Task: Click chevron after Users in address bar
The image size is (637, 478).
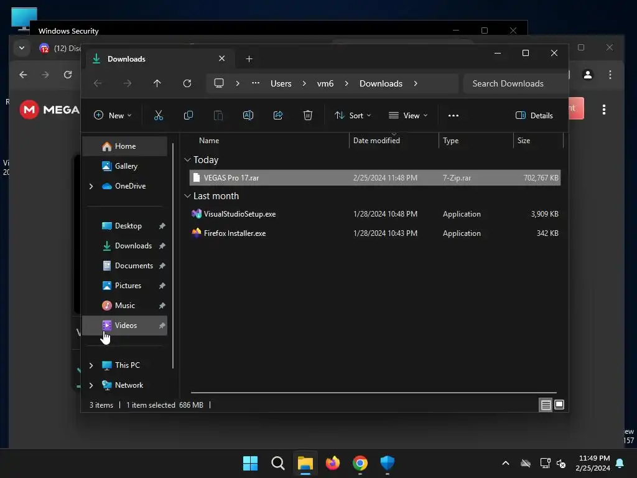Action: point(304,83)
